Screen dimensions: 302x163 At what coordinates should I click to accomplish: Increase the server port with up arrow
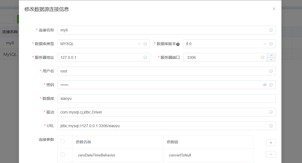[271, 56]
